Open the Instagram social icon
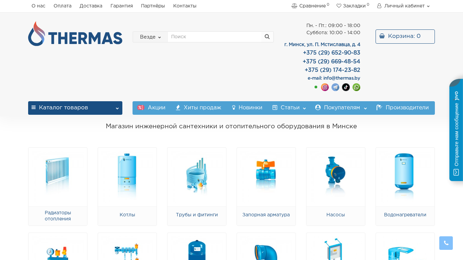Viewport: 463px width, 260px height. pos(325,87)
